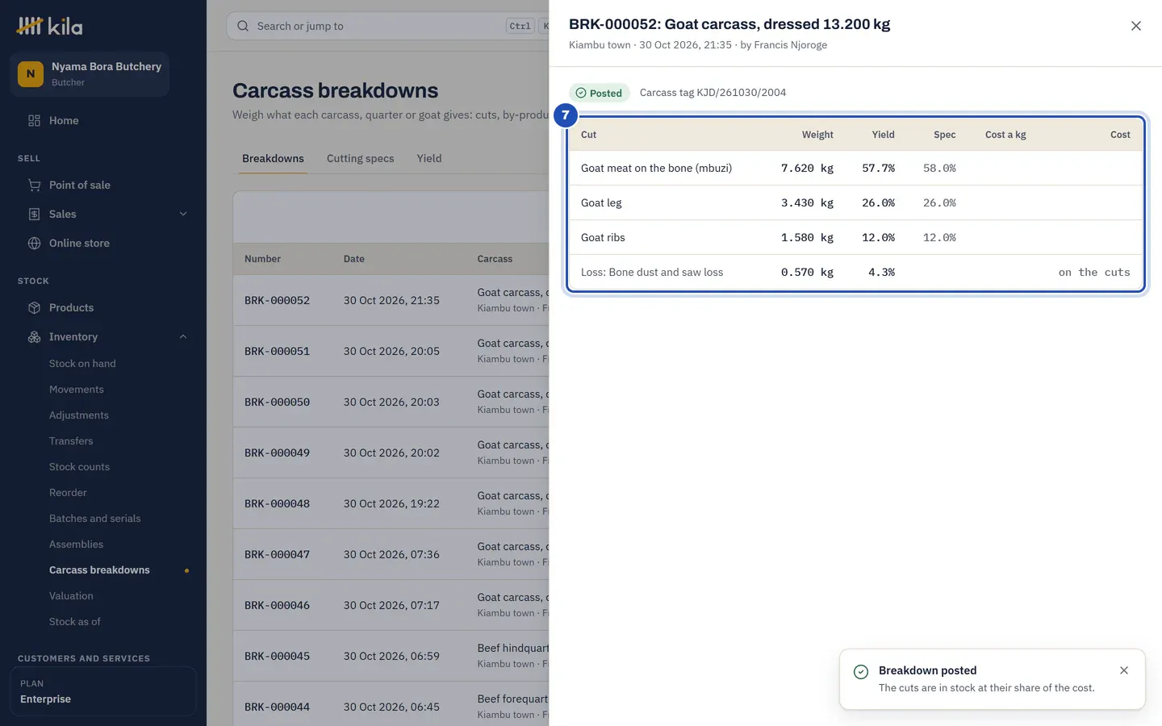1162x726 pixels.
Task: Click the Enterprise plan card
Action: [x=103, y=691]
